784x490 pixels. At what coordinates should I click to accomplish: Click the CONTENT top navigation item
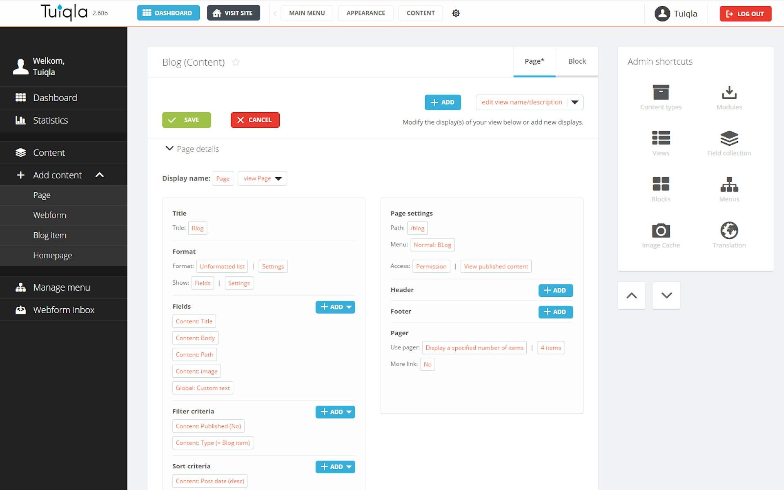421,13
